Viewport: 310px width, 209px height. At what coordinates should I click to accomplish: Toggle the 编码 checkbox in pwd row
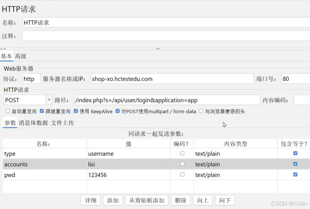click(182, 174)
